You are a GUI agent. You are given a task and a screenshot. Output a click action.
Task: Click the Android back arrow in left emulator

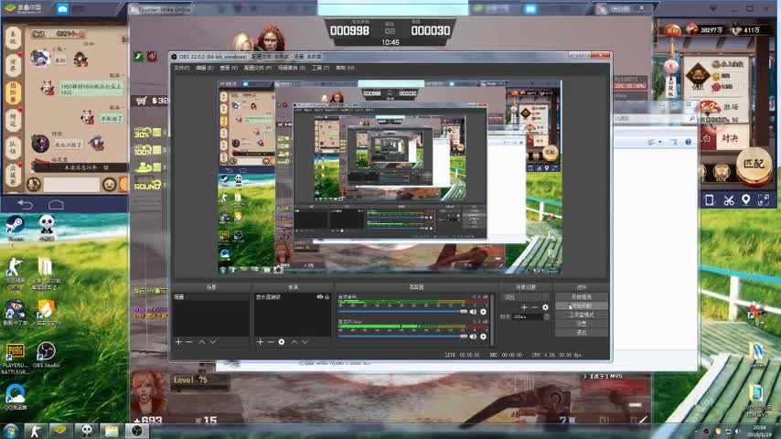point(25,204)
